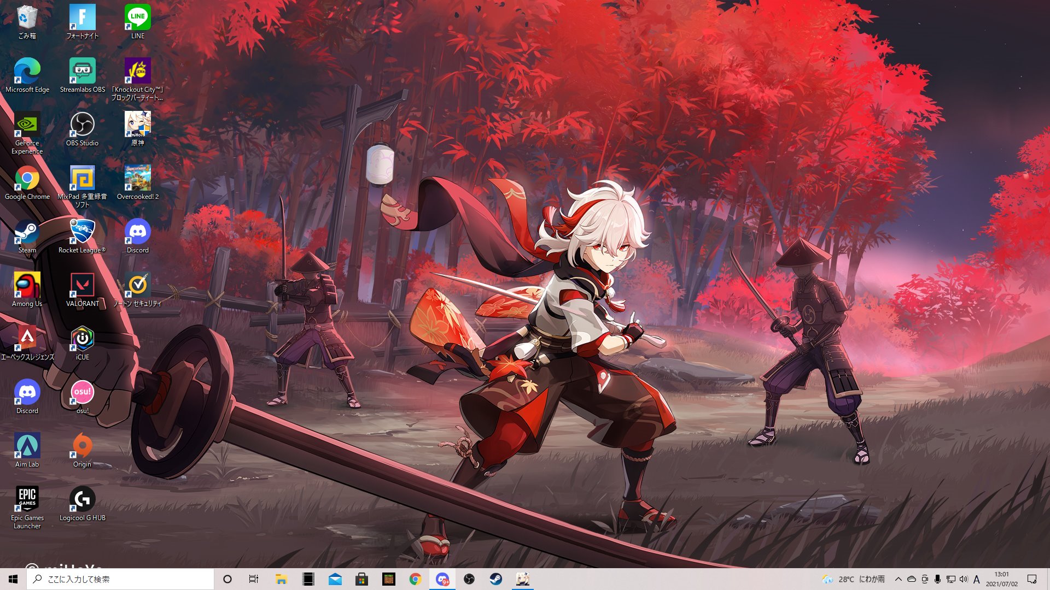The height and width of the screenshot is (590, 1050).
Task: Switch to Discord with 9+ badge on taskbar
Action: click(x=442, y=579)
